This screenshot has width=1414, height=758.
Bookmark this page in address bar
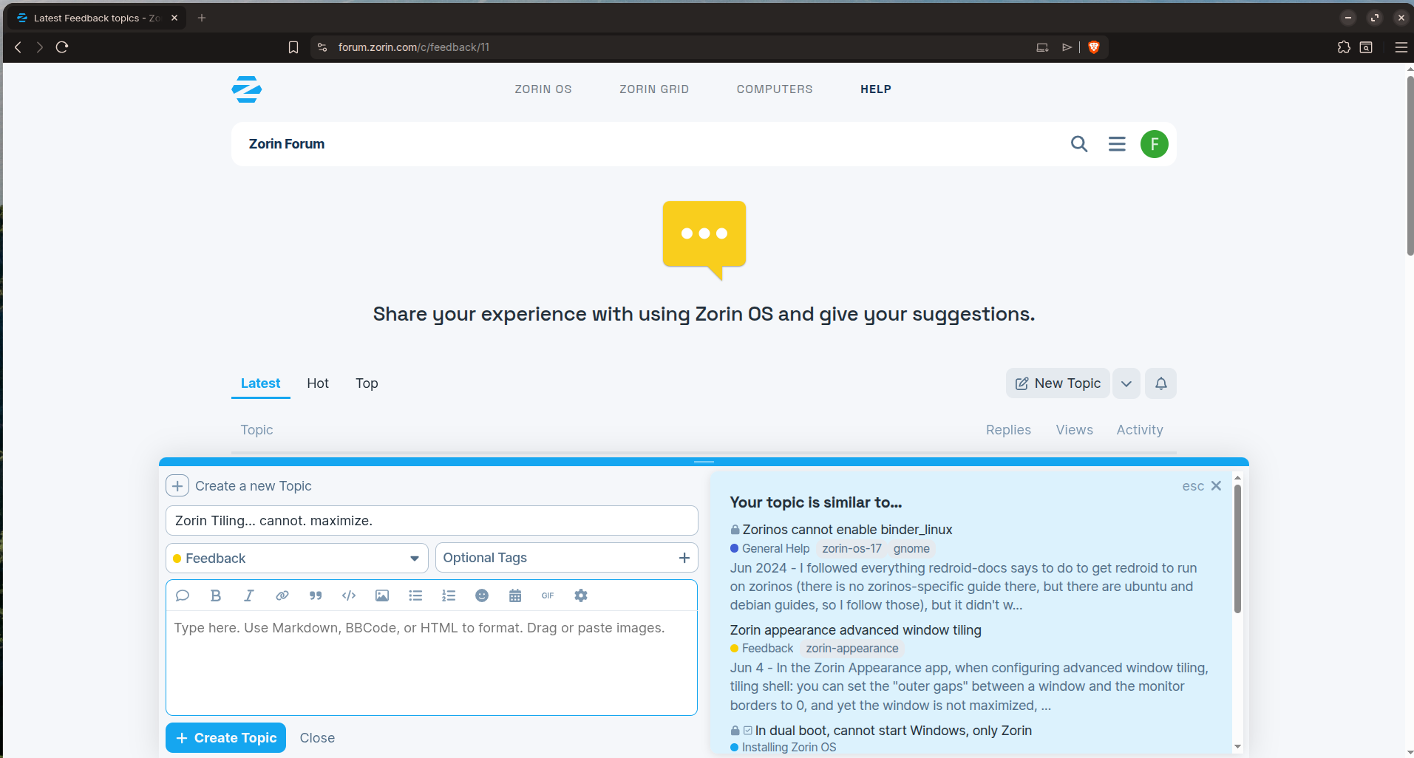(x=293, y=47)
